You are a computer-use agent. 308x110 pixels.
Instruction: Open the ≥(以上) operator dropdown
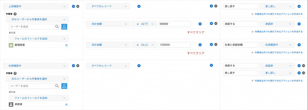pyautogui.click(x=144, y=45)
